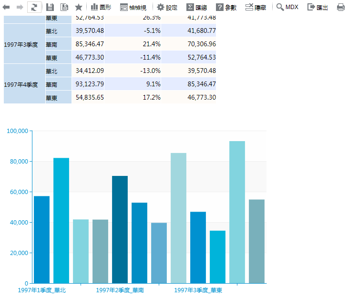Click the refresh icon
Image resolution: width=348 pixels, height=297 pixels.
34,7
